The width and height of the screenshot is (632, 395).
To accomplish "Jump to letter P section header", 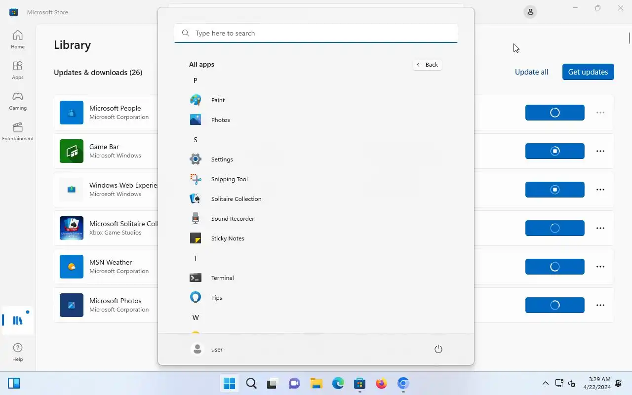I will [196, 80].
